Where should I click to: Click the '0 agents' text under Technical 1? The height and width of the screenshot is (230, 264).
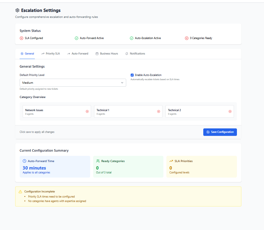(101, 114)
